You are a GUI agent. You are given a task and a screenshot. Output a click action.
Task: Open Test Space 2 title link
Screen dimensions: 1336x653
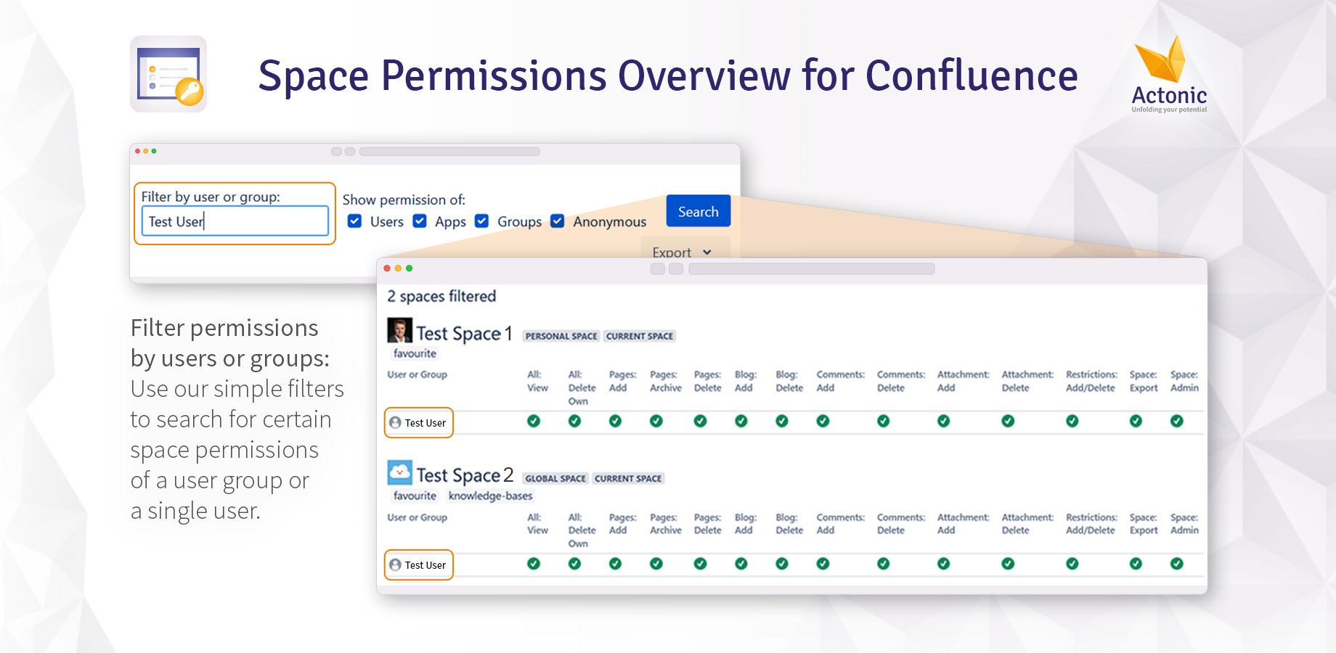[x=465, y=475]
